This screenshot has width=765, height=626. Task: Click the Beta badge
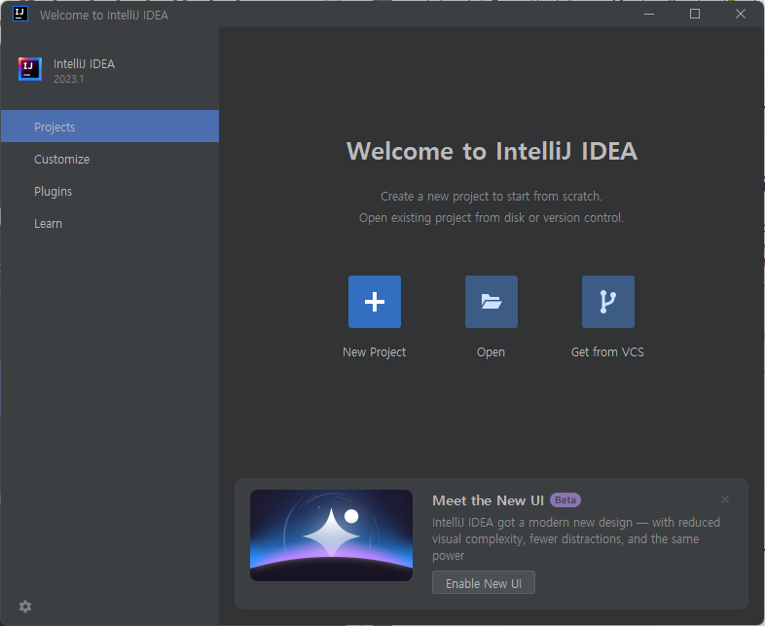point(565,500)
